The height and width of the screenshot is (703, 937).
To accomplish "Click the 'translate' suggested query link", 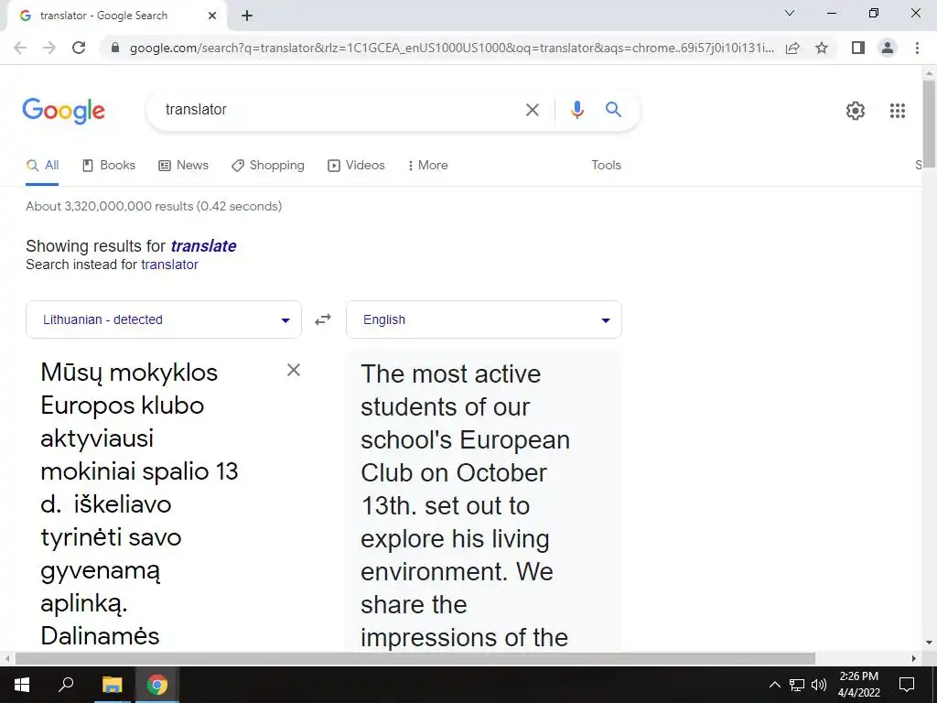I will [x=203, y=246].
